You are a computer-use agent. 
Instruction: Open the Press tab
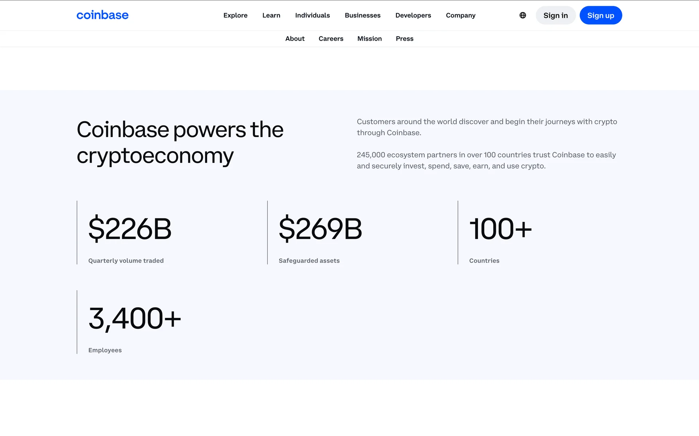[404, 39]
